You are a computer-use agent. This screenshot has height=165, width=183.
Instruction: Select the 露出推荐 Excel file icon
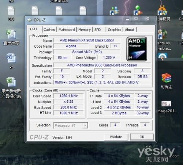[11, 34]
